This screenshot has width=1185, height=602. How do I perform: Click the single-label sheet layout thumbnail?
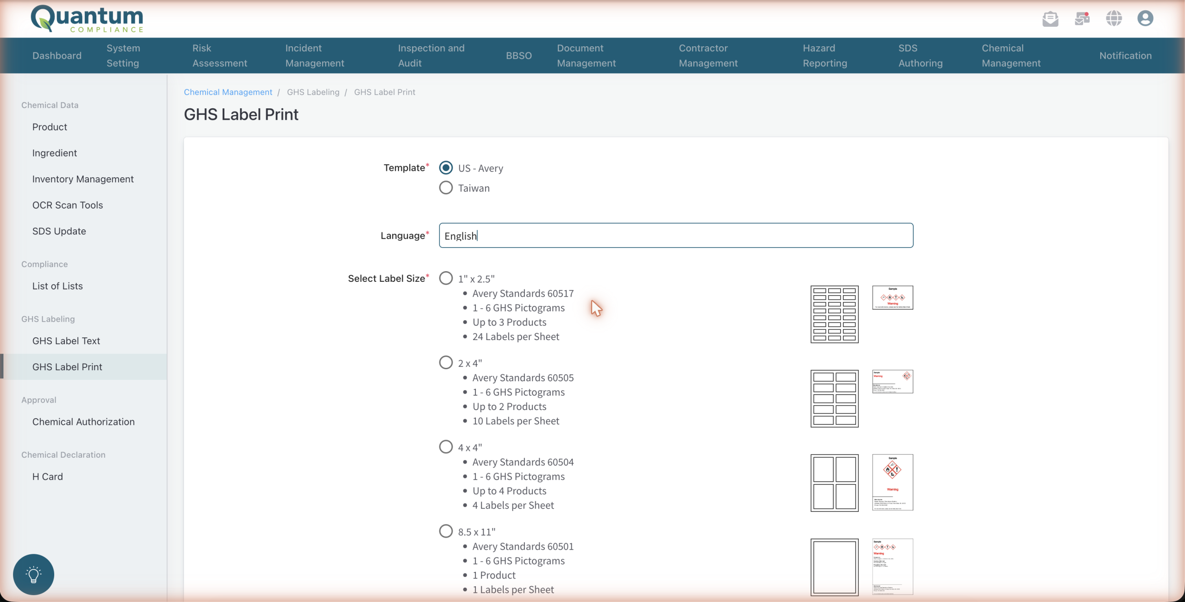click(834, 567)
